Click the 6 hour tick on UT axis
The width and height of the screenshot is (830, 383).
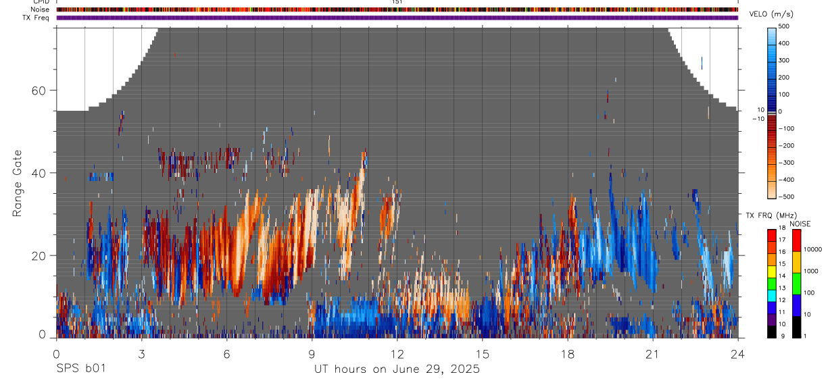pos(226,353)
